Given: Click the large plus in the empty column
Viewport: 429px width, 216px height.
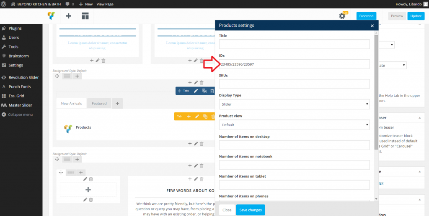Looking at the screenshot, I should coord(88,190).
